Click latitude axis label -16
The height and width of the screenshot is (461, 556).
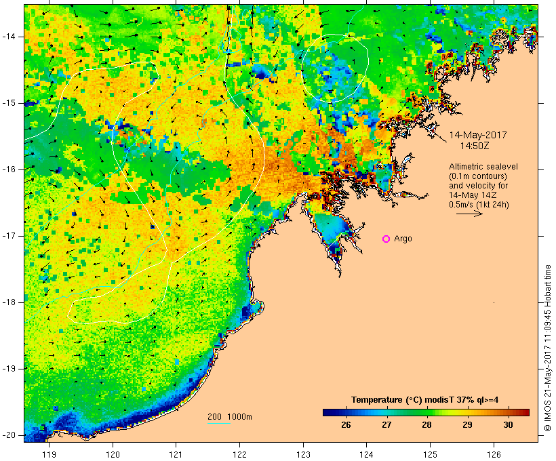(9, 169)
